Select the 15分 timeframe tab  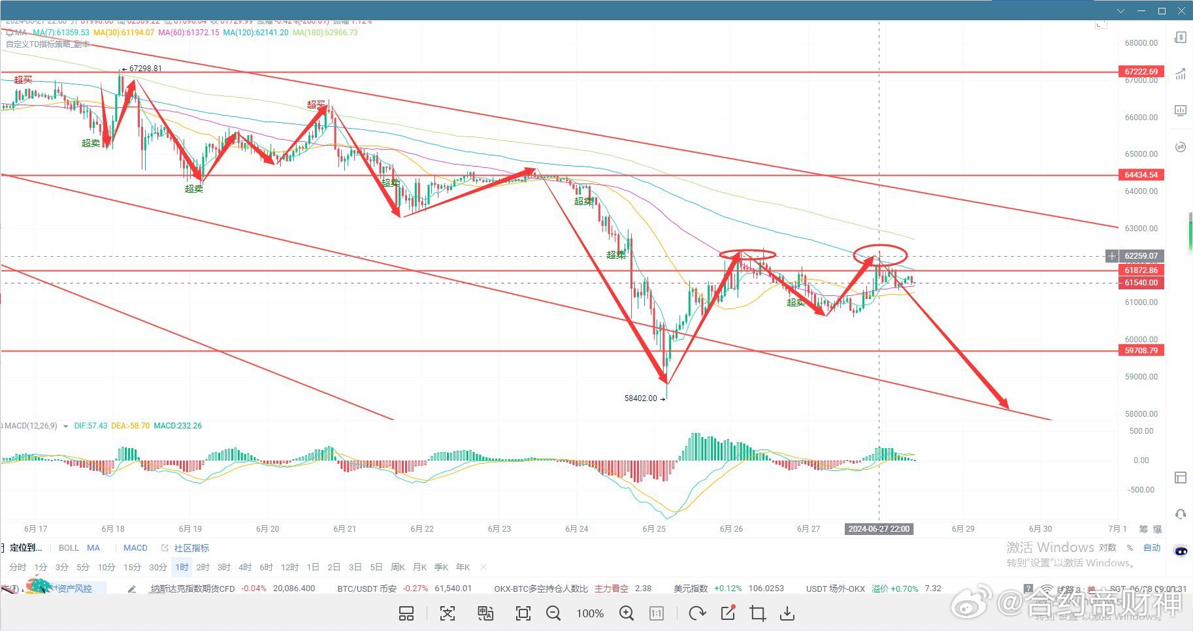[x=132, y=567]
